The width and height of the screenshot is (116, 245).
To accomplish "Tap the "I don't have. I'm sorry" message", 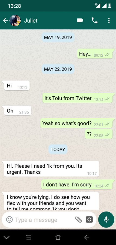I will [77, 185].
